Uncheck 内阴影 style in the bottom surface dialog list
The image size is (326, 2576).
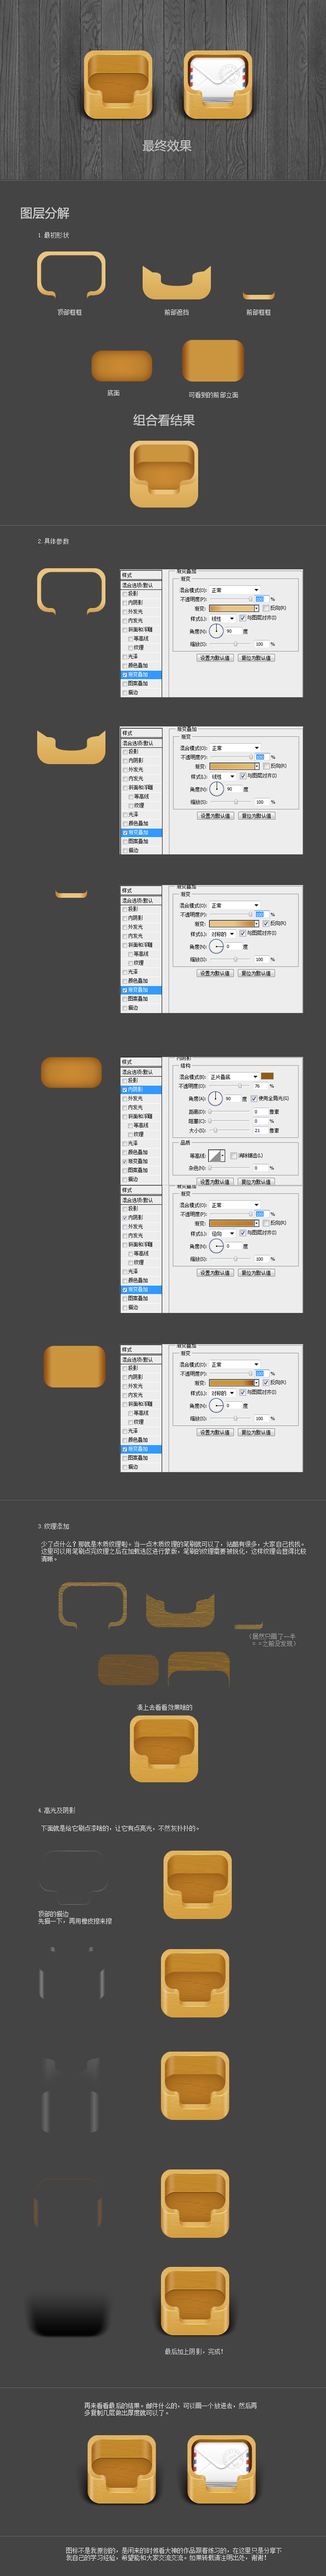[x=125, y=1090]
